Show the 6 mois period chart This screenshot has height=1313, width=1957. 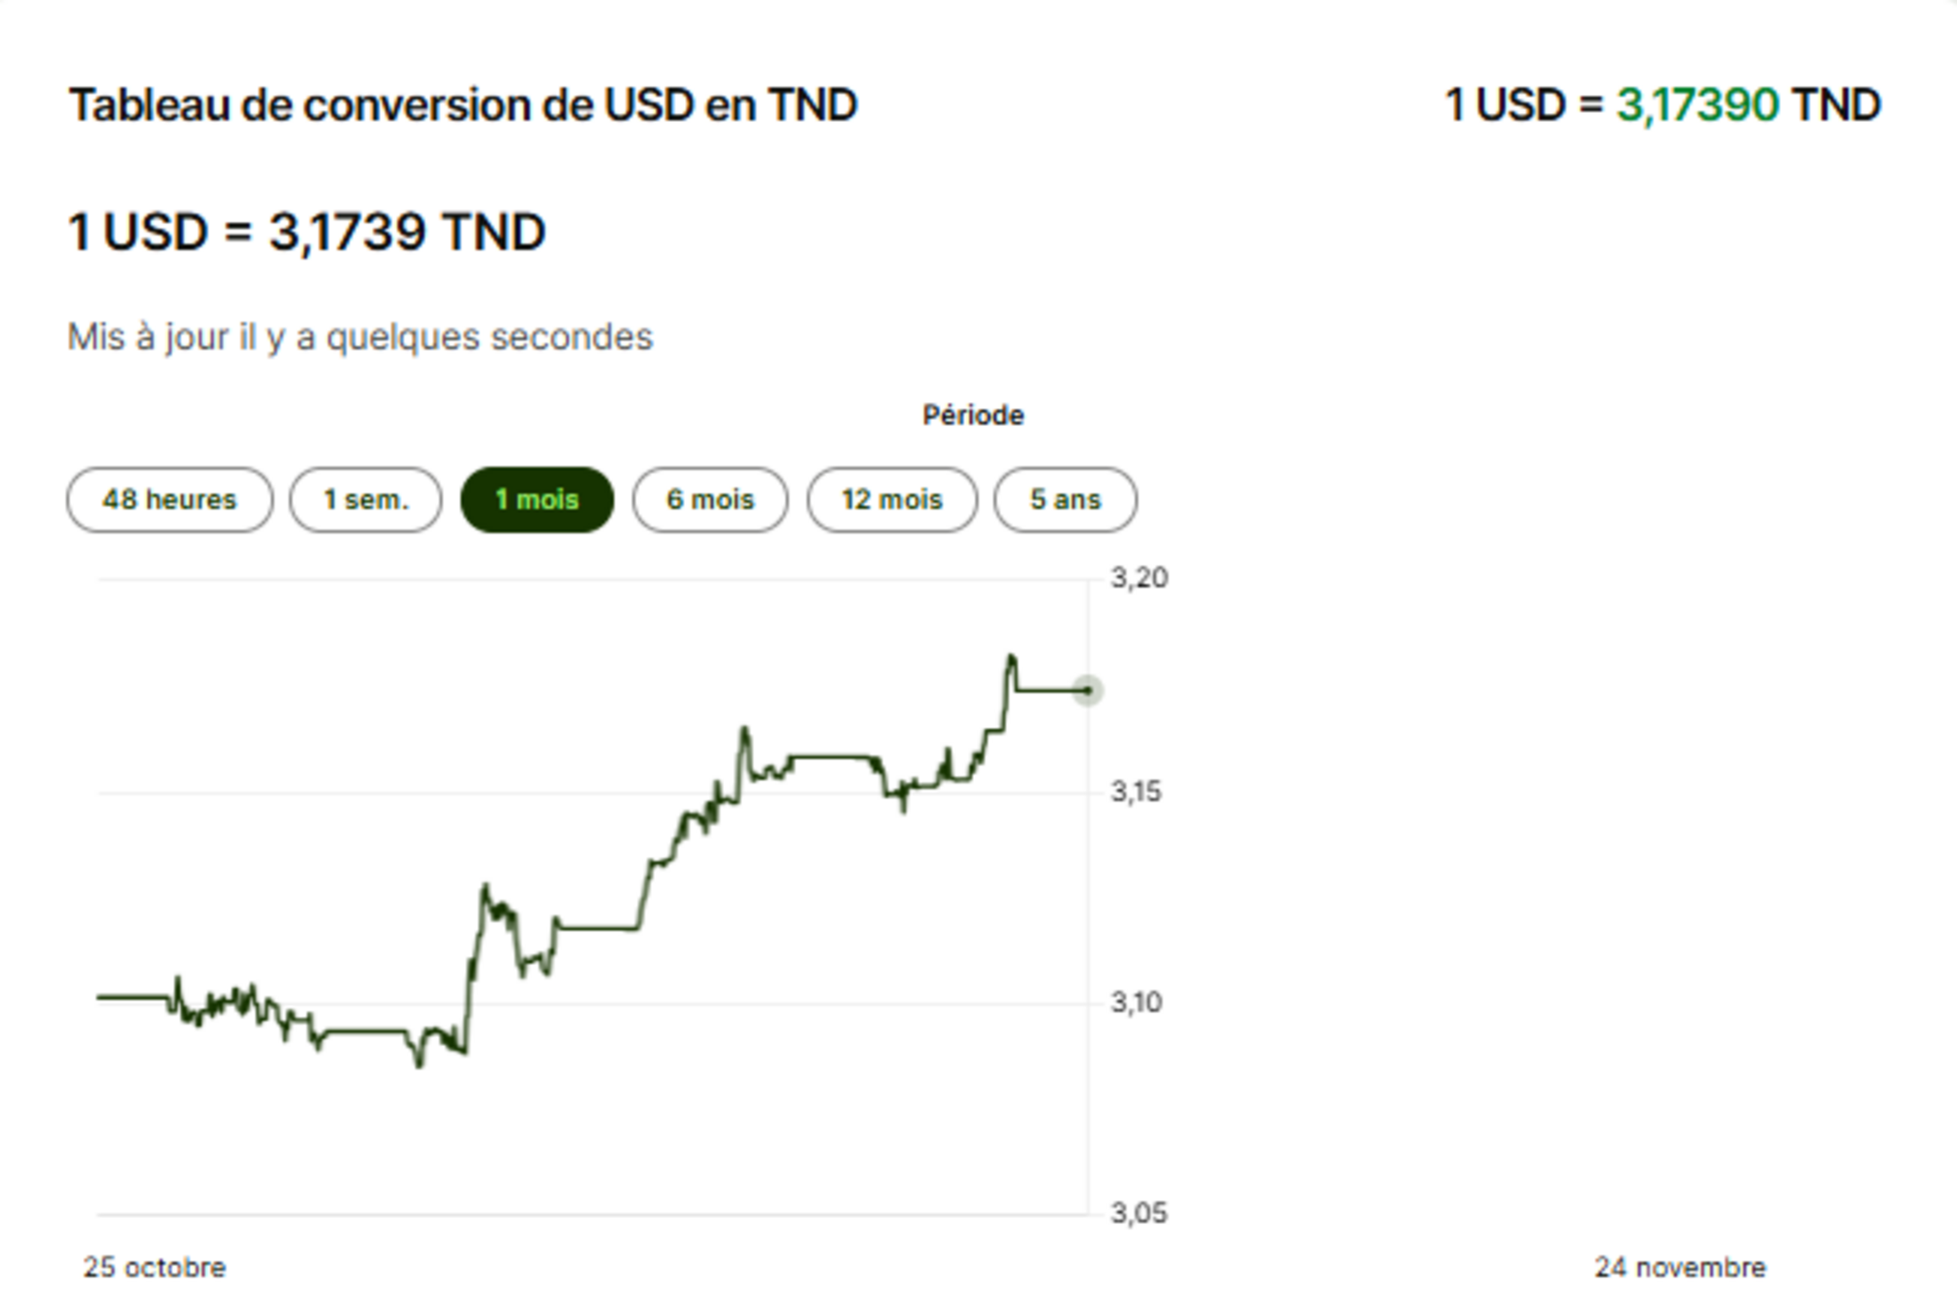(x=710, y=500)
